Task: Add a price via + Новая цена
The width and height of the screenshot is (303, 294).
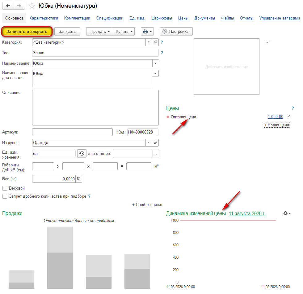Action: tap(276, 125)
